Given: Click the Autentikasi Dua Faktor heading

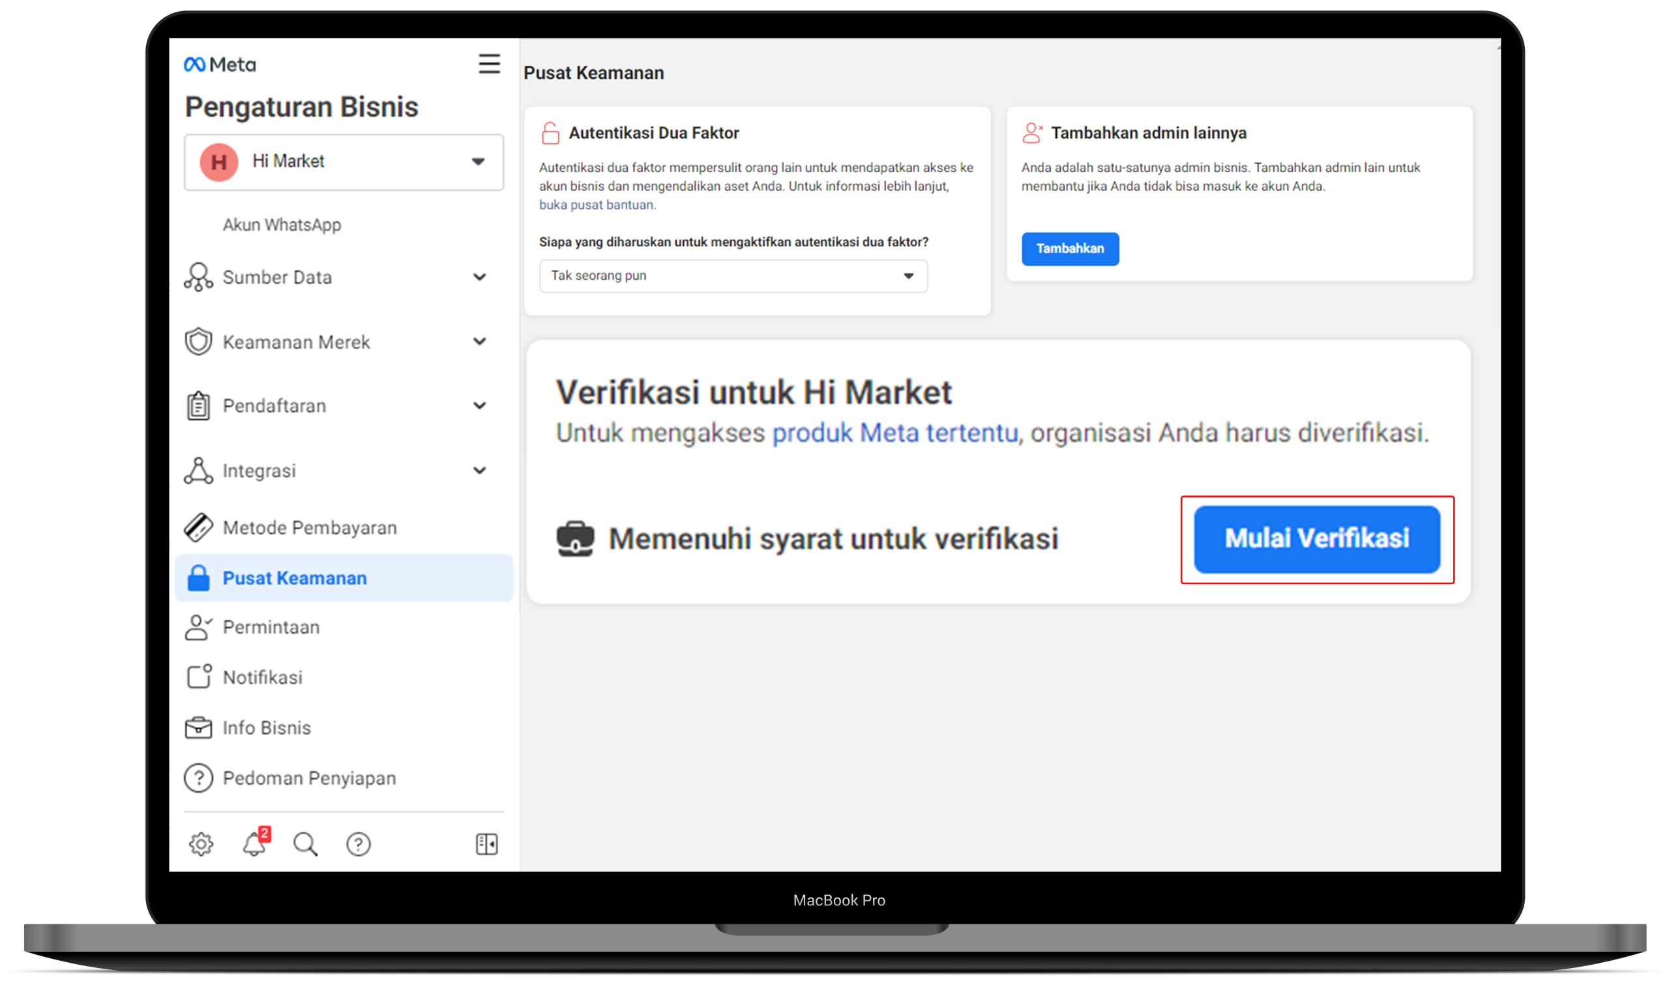Looking at the screenshot, I should [654, 132].
